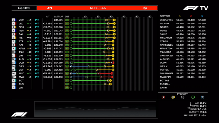The height and width of the screenshot is (123, 219).
Task: Click the blue sector 3 column header
Action: coord(202,16)
